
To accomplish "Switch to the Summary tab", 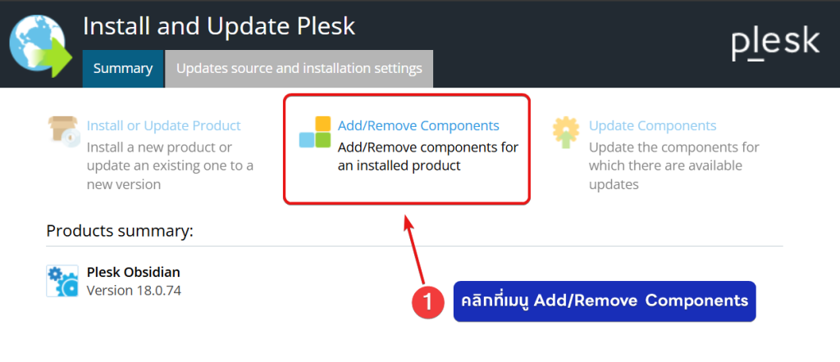I will click(x=123, y=69).
